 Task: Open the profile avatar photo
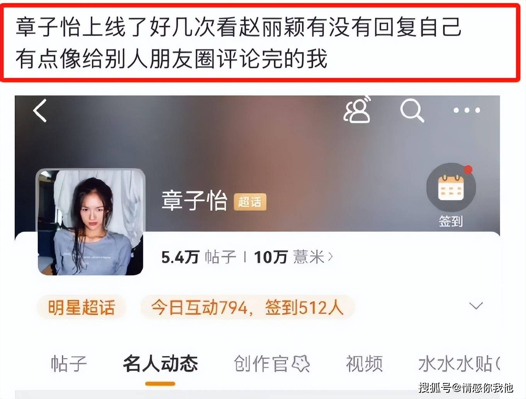click(90, 222)
